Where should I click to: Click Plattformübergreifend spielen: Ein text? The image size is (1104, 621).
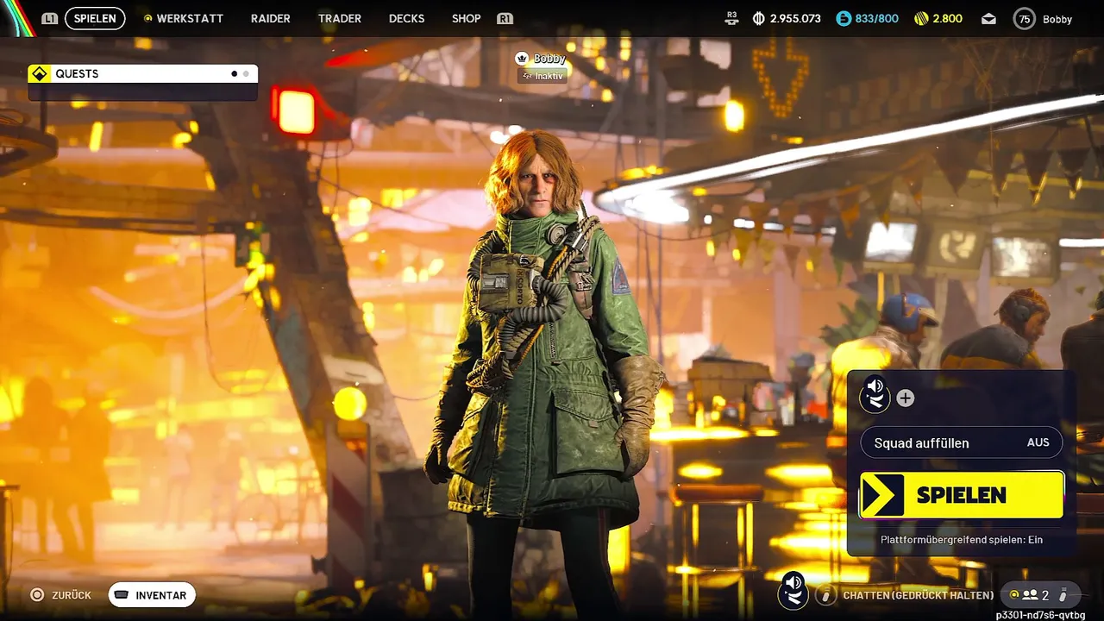[x=962, y=539]
